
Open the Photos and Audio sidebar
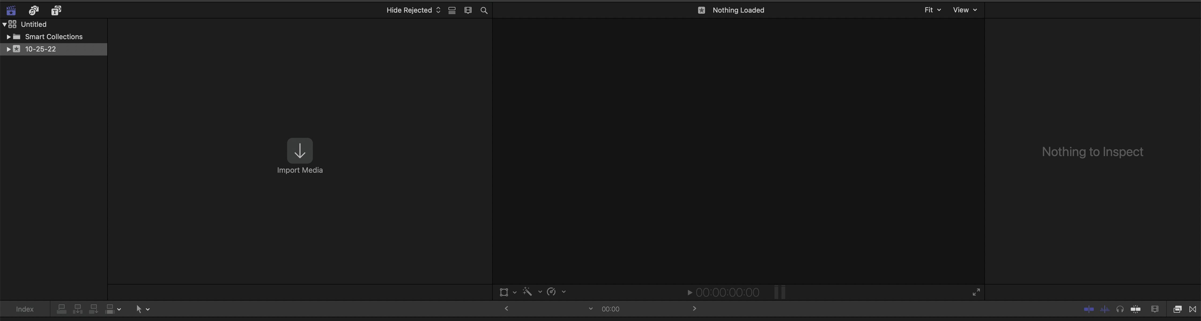point(34,10)
